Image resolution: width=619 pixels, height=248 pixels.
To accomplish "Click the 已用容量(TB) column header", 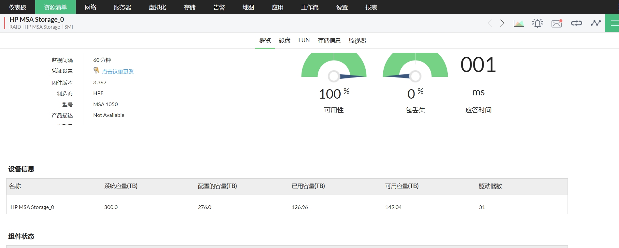I will (x=308, y=186).
